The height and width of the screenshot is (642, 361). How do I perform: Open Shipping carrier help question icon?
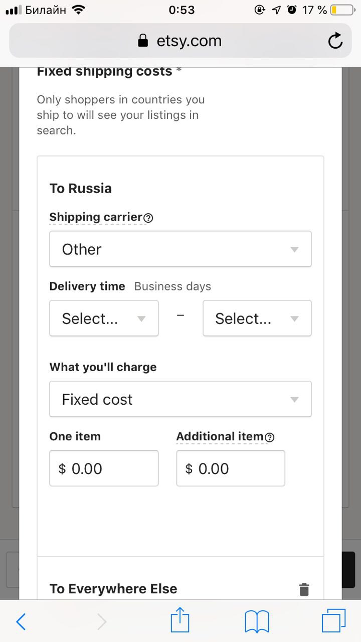[148, 218]
